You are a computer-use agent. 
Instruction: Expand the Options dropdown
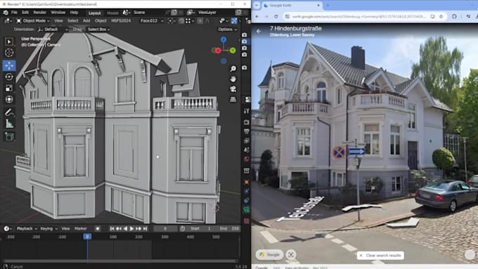(x=228, y=29)
